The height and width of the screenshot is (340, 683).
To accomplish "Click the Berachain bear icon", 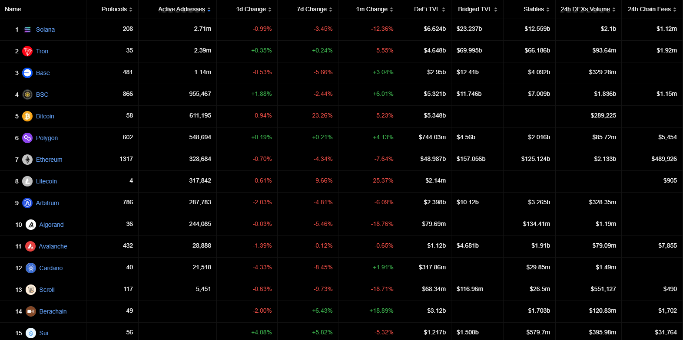I will pos(30,311).
